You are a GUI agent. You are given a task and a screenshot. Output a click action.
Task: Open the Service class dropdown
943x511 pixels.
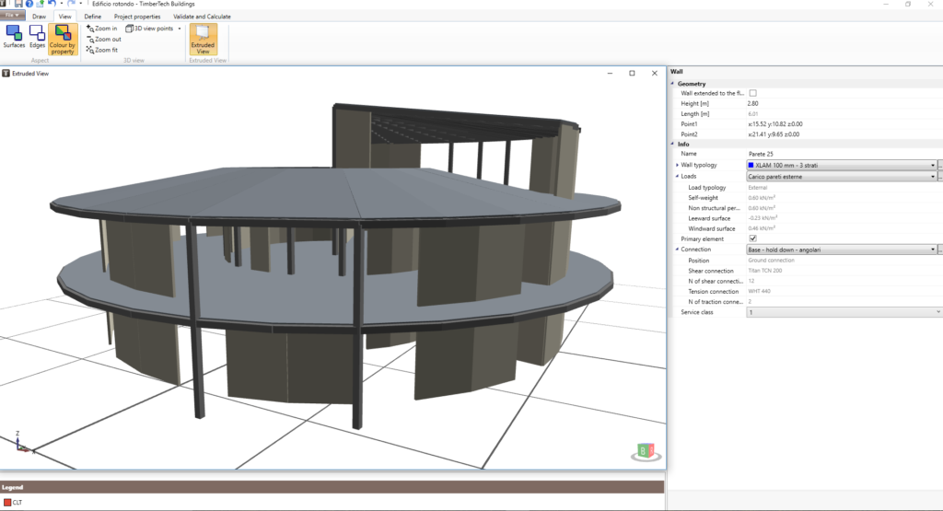pos(937,312)
